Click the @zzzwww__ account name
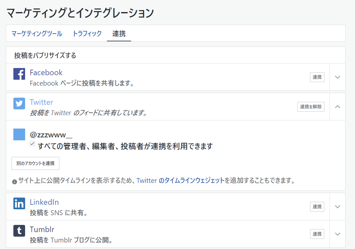The height and width of the screenshot is (249, 355). [x=51, y=135]
